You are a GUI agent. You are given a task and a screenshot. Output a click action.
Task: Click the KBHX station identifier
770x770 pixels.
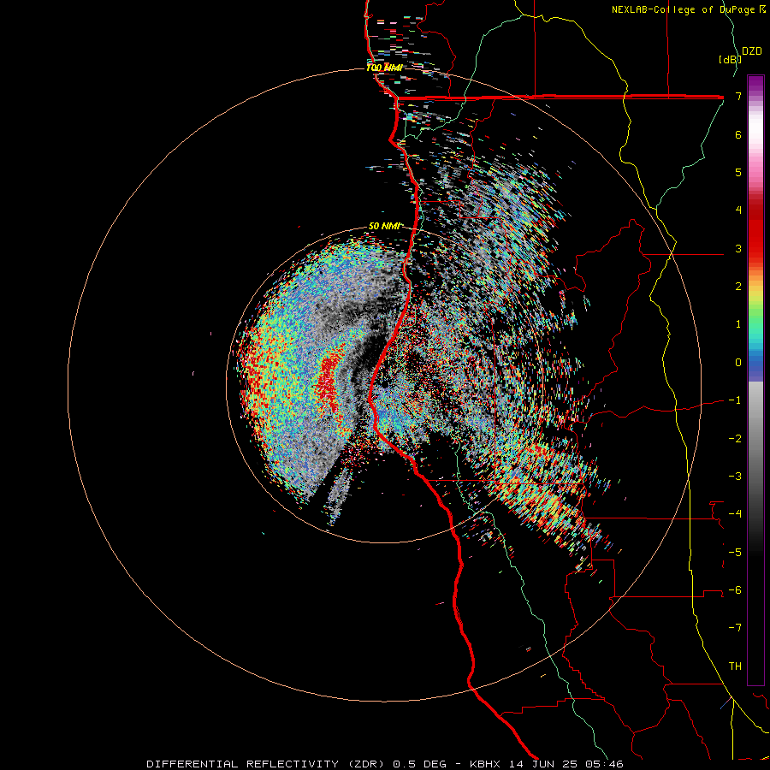tap(485, 764)
